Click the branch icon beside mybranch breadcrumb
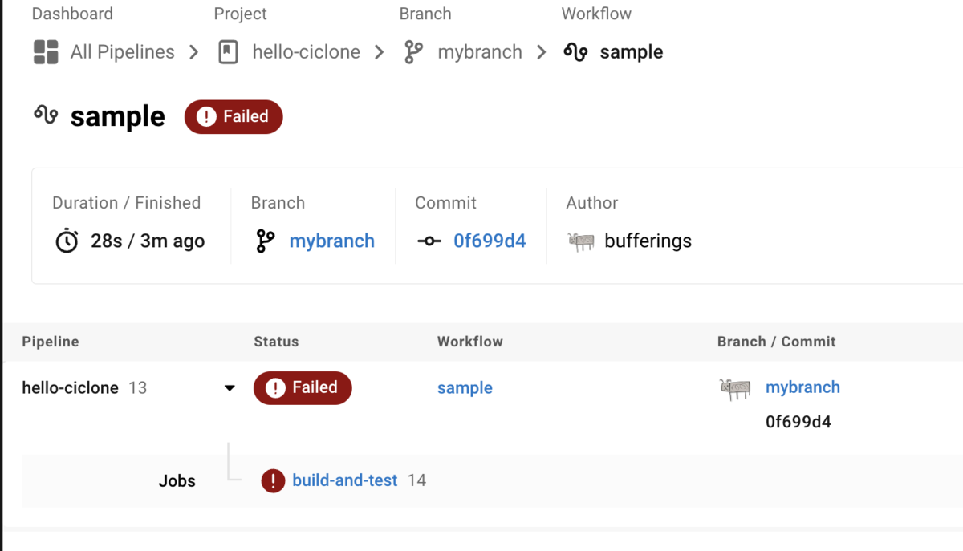963x551 pixels. pos(413,52)
